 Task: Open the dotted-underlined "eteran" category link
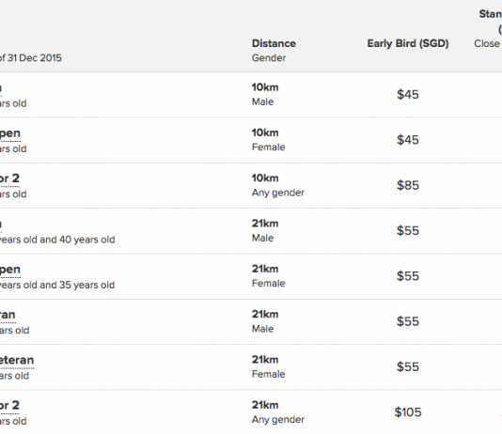click(17, 360)
